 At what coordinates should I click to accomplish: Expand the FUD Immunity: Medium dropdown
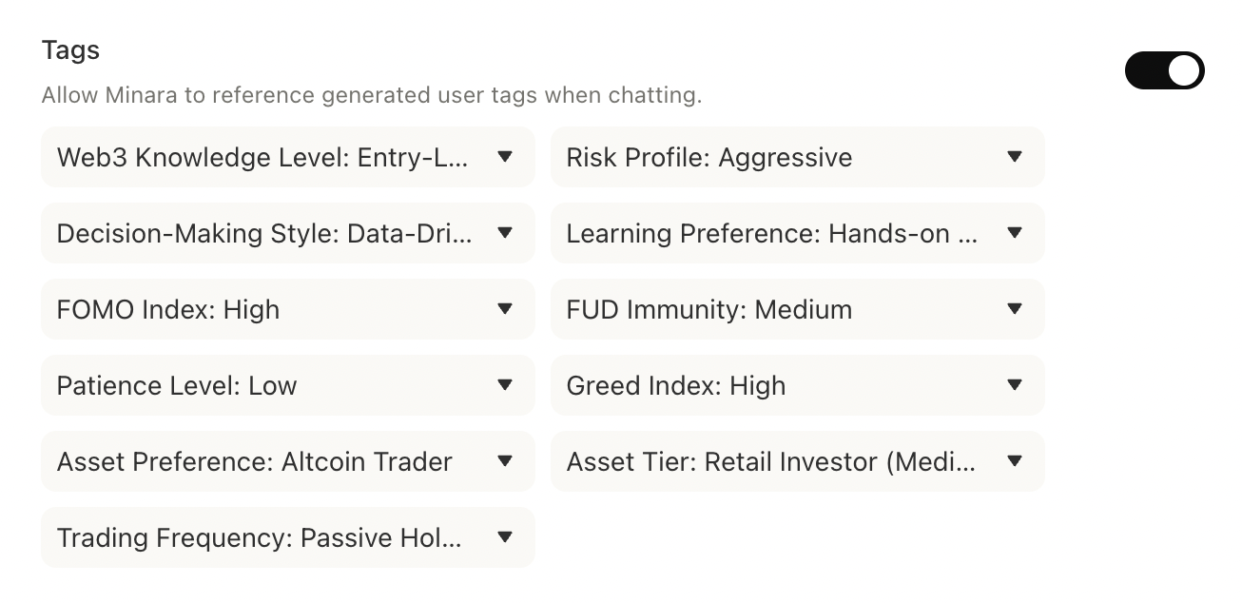[x=797, y=309]
